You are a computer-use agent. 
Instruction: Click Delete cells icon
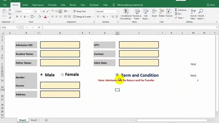click(x=162, y=12)
